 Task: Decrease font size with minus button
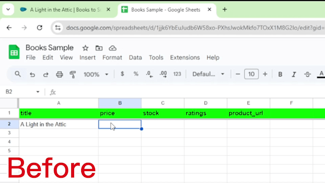click(238, 74)
